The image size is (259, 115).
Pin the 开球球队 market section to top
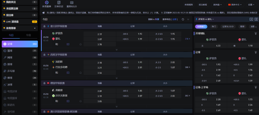pos(256,33)
